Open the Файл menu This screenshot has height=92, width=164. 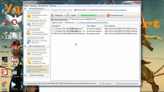click(26, 6)
